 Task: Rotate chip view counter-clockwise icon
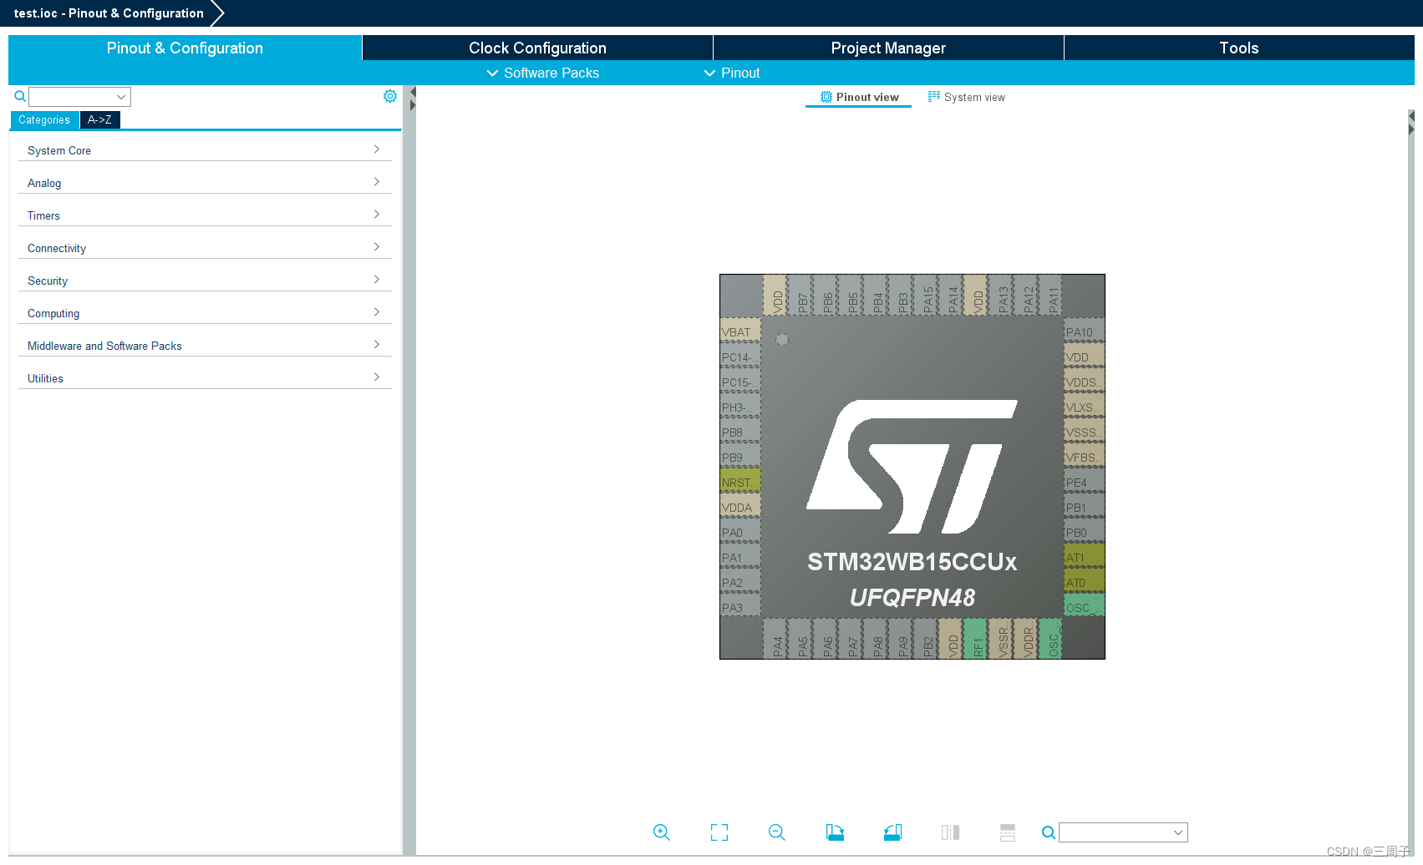point(892,832)
